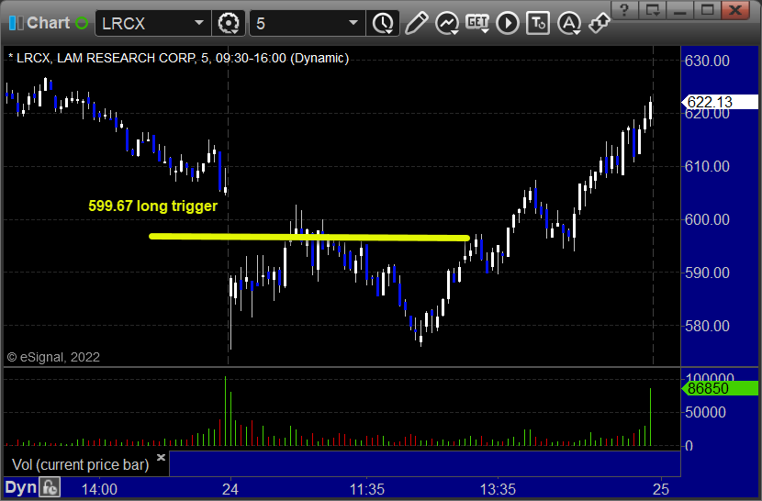Click the Vol (current price bar) label
This screenshot has width=762, height=501.
click(x=80, y=464)
